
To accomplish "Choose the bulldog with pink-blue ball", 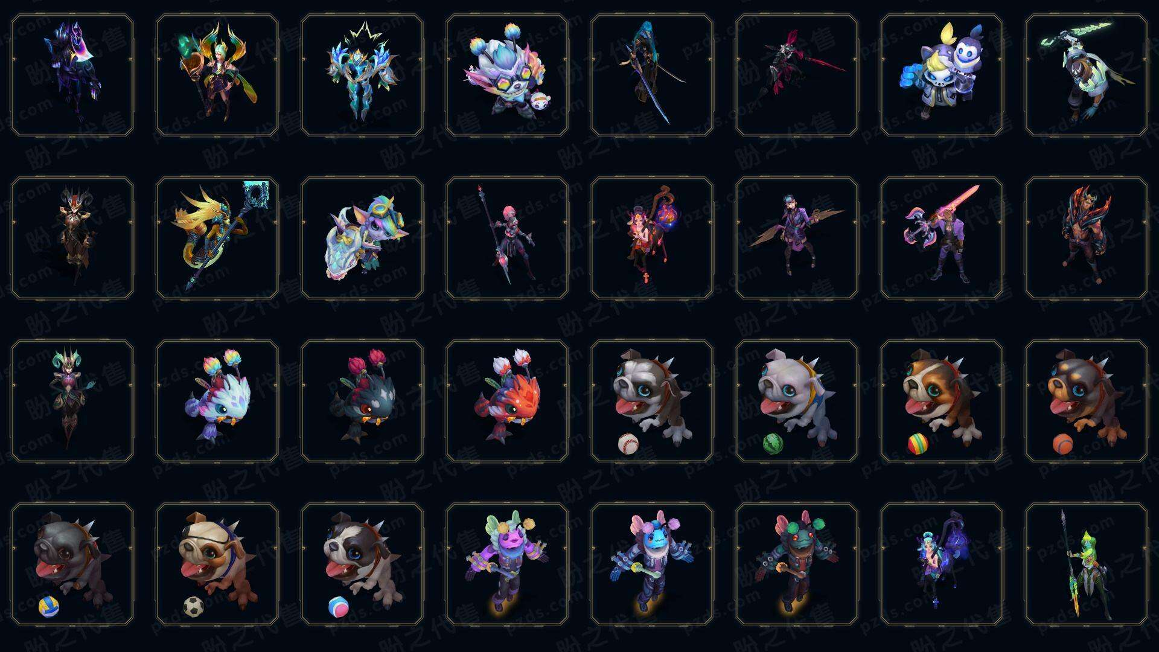I will (362, 564).
